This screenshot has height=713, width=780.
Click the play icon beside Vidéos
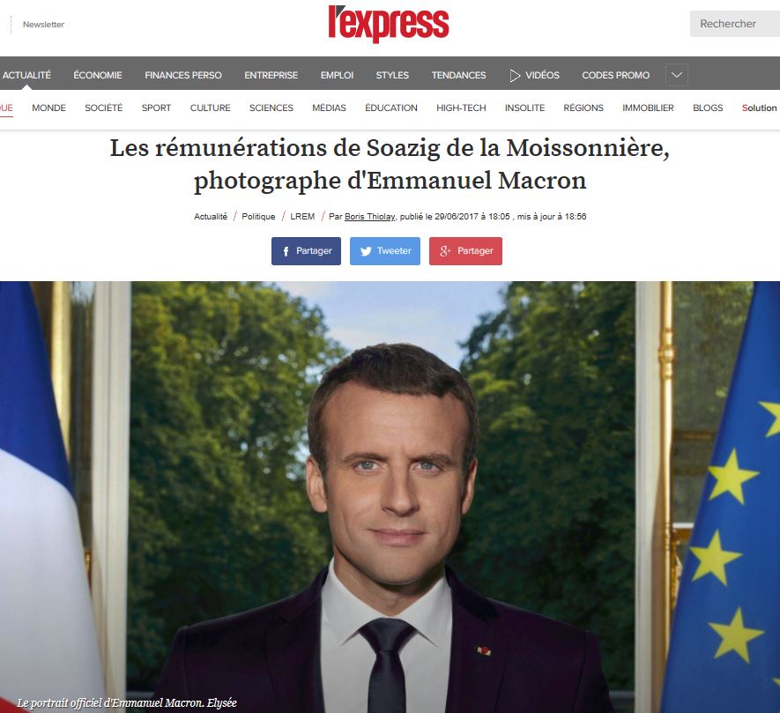515,75
